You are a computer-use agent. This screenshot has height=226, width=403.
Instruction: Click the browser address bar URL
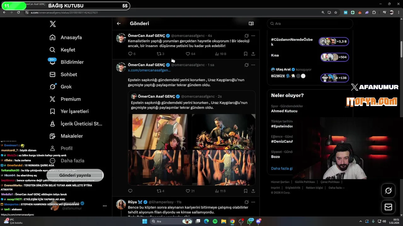pyautogui.click(x=64, y=13)
